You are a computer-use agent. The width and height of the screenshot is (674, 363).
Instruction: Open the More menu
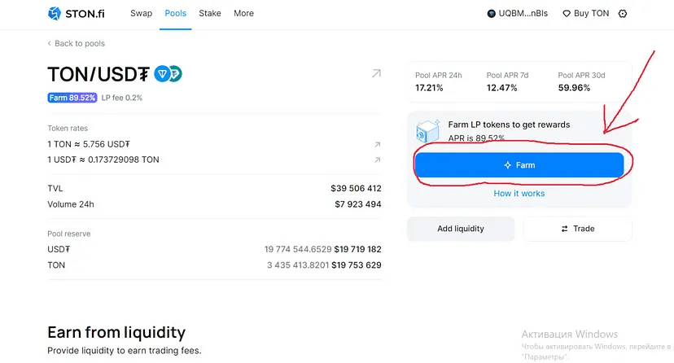(x=243, y=13)
